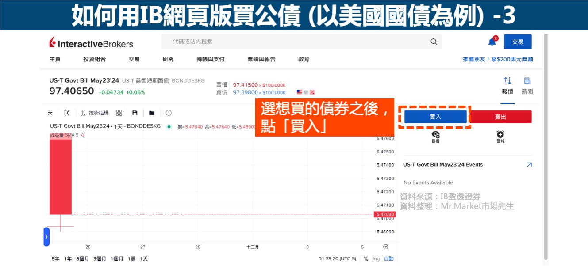The width and height of the screenshot is (588, 266).
Task: Open the 推薦朋友 $200 referral link
Action: [498, 59]
